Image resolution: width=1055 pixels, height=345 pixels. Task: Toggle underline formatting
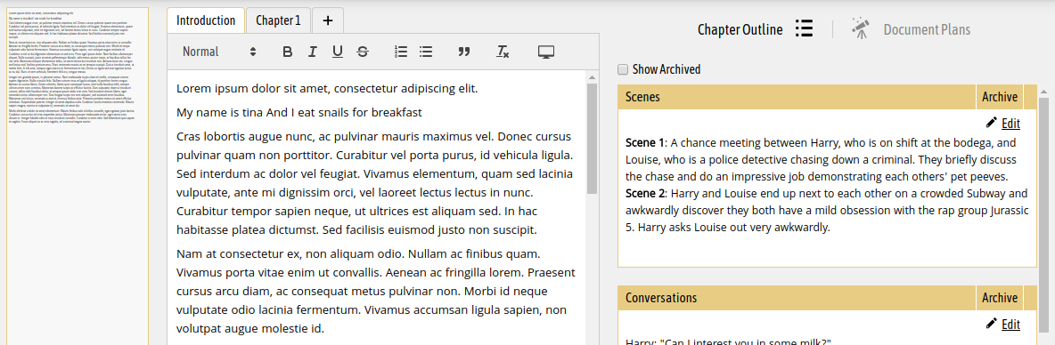pyautogui.click(x=338, y=52)
